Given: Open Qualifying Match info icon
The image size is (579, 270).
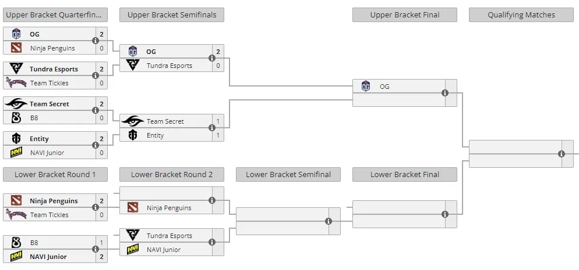Looking at the screenshot, I should point(562,154).
